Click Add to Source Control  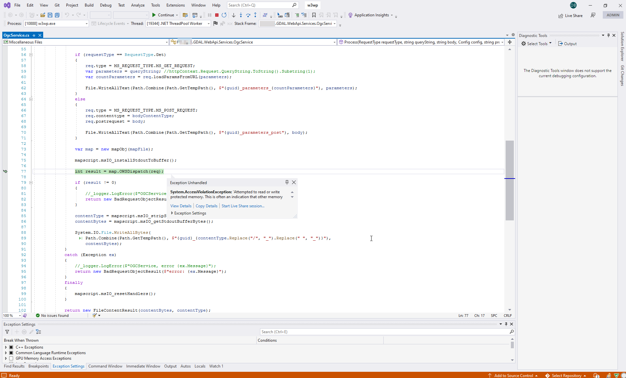[x=513, y=375]
